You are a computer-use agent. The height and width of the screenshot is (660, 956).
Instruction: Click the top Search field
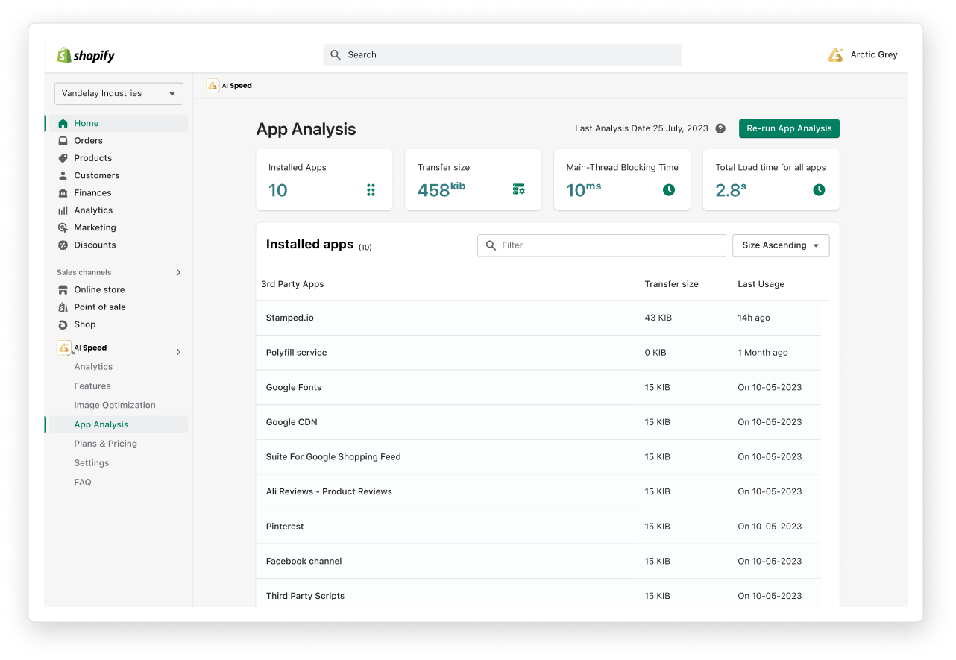pos(502,55)
